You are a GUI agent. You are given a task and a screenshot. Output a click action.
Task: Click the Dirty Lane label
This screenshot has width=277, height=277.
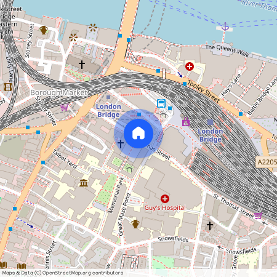10,70
